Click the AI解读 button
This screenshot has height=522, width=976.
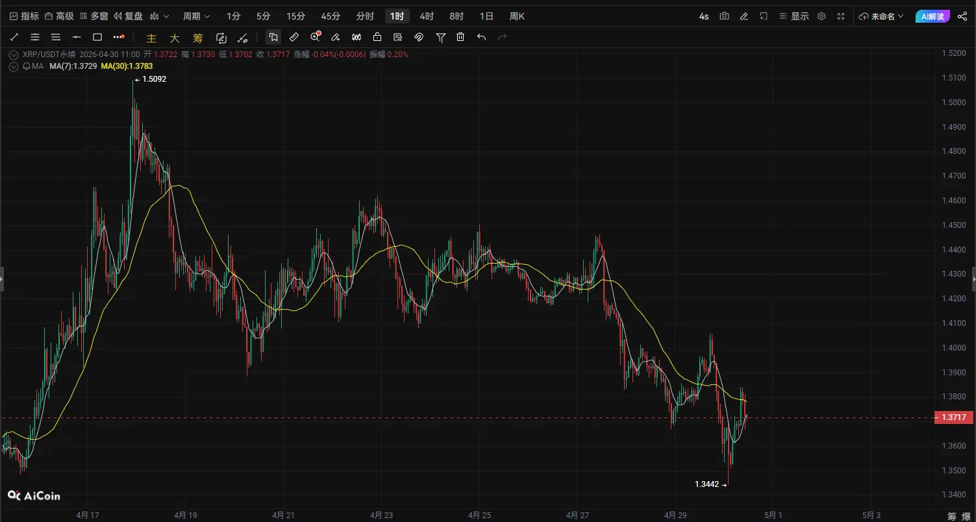click(x=932, y=16)
